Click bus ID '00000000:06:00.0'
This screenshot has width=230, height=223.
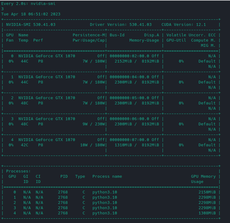pyautogui.click(x=129, y=119)
